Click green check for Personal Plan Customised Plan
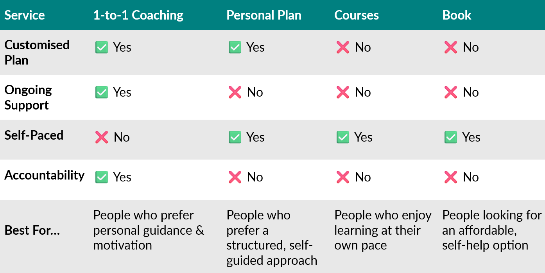The height and width of the screenshot is (273, 545). click(235, 48)
